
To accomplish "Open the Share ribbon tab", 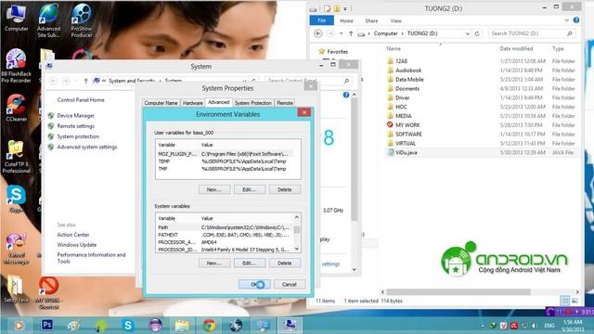I will tap(371, 20).
